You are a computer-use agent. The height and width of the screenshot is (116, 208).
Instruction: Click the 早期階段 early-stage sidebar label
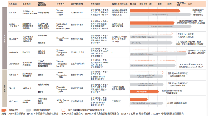coord(5,88)
